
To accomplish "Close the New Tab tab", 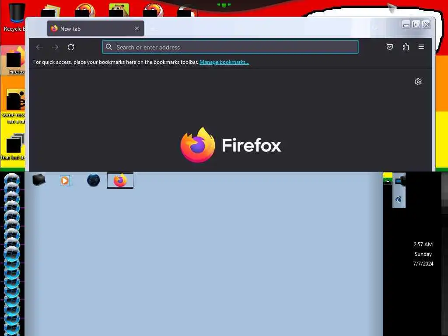I will pos(137,28).
